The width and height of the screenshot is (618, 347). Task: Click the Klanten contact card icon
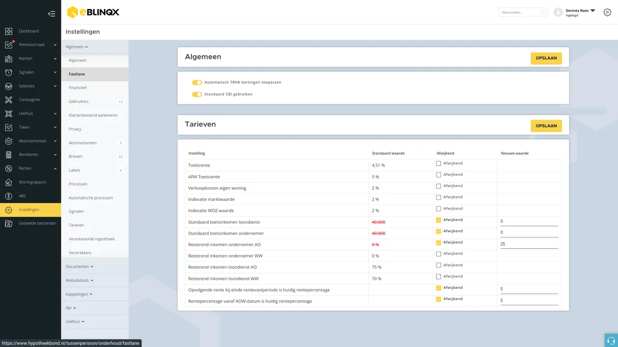(9, 59)
